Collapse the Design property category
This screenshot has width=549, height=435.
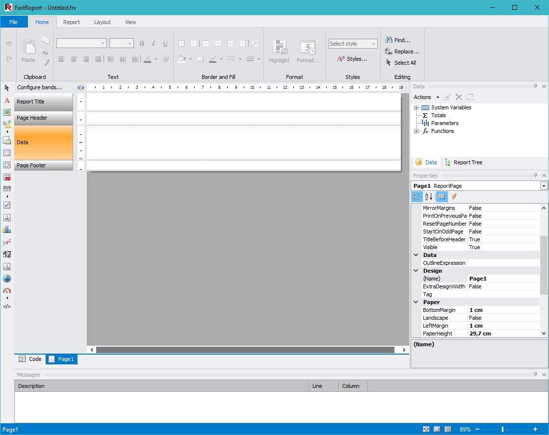pyautogui.click(x=416, y=271)
